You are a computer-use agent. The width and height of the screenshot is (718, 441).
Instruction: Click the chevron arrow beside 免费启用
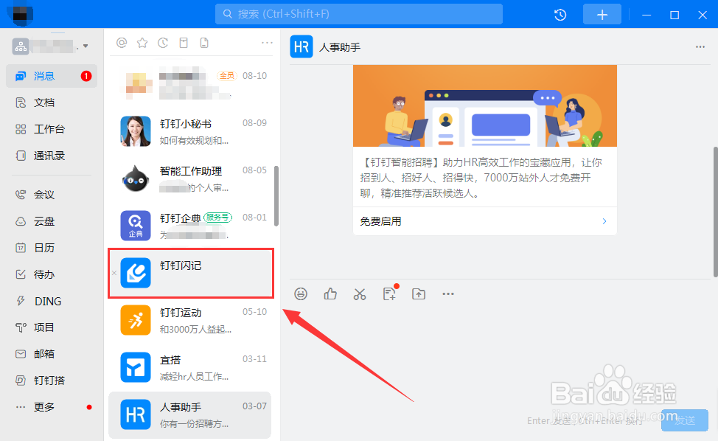[604, 221]
